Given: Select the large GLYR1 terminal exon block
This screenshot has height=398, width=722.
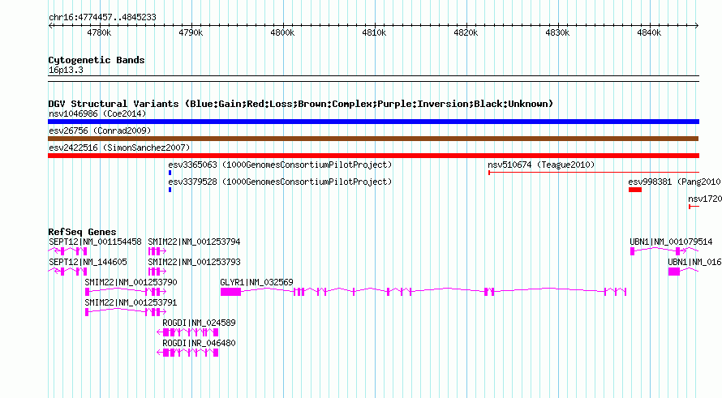Looking at the screenshot, I should click(230, 292).
